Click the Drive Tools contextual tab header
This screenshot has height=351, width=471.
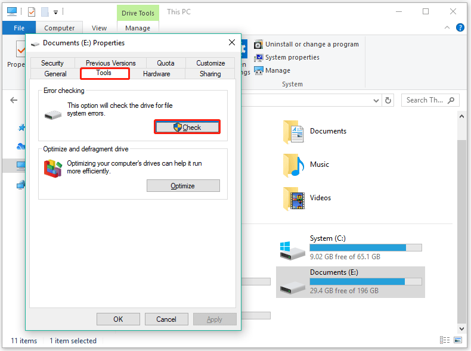pos(138,13)
